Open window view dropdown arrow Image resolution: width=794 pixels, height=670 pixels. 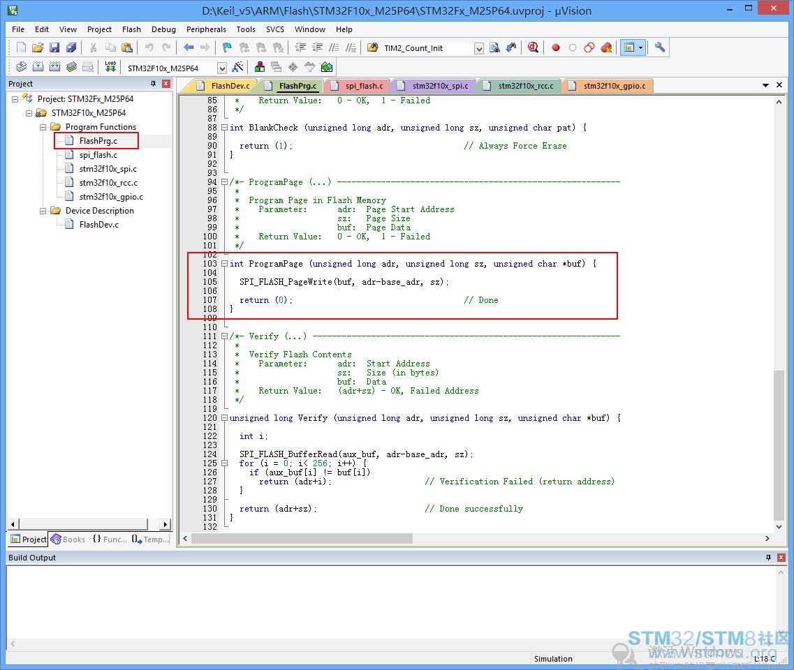click(641, 47)
